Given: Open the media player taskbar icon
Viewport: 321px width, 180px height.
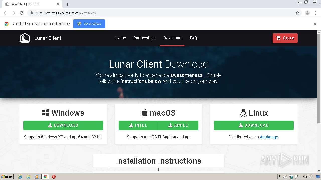Looking at the screenshot, I should pyautogui.click(x=37, y=177).
